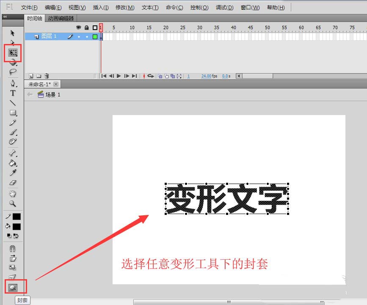
Task: Select the Rectangle tool
Action: tap(13, 113)
